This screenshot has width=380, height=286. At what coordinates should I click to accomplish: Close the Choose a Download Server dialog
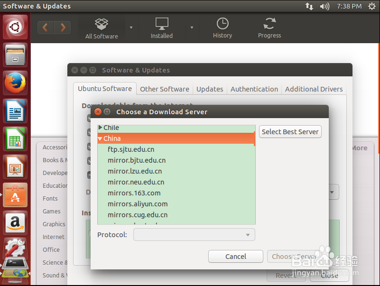(x=98, y=112)
